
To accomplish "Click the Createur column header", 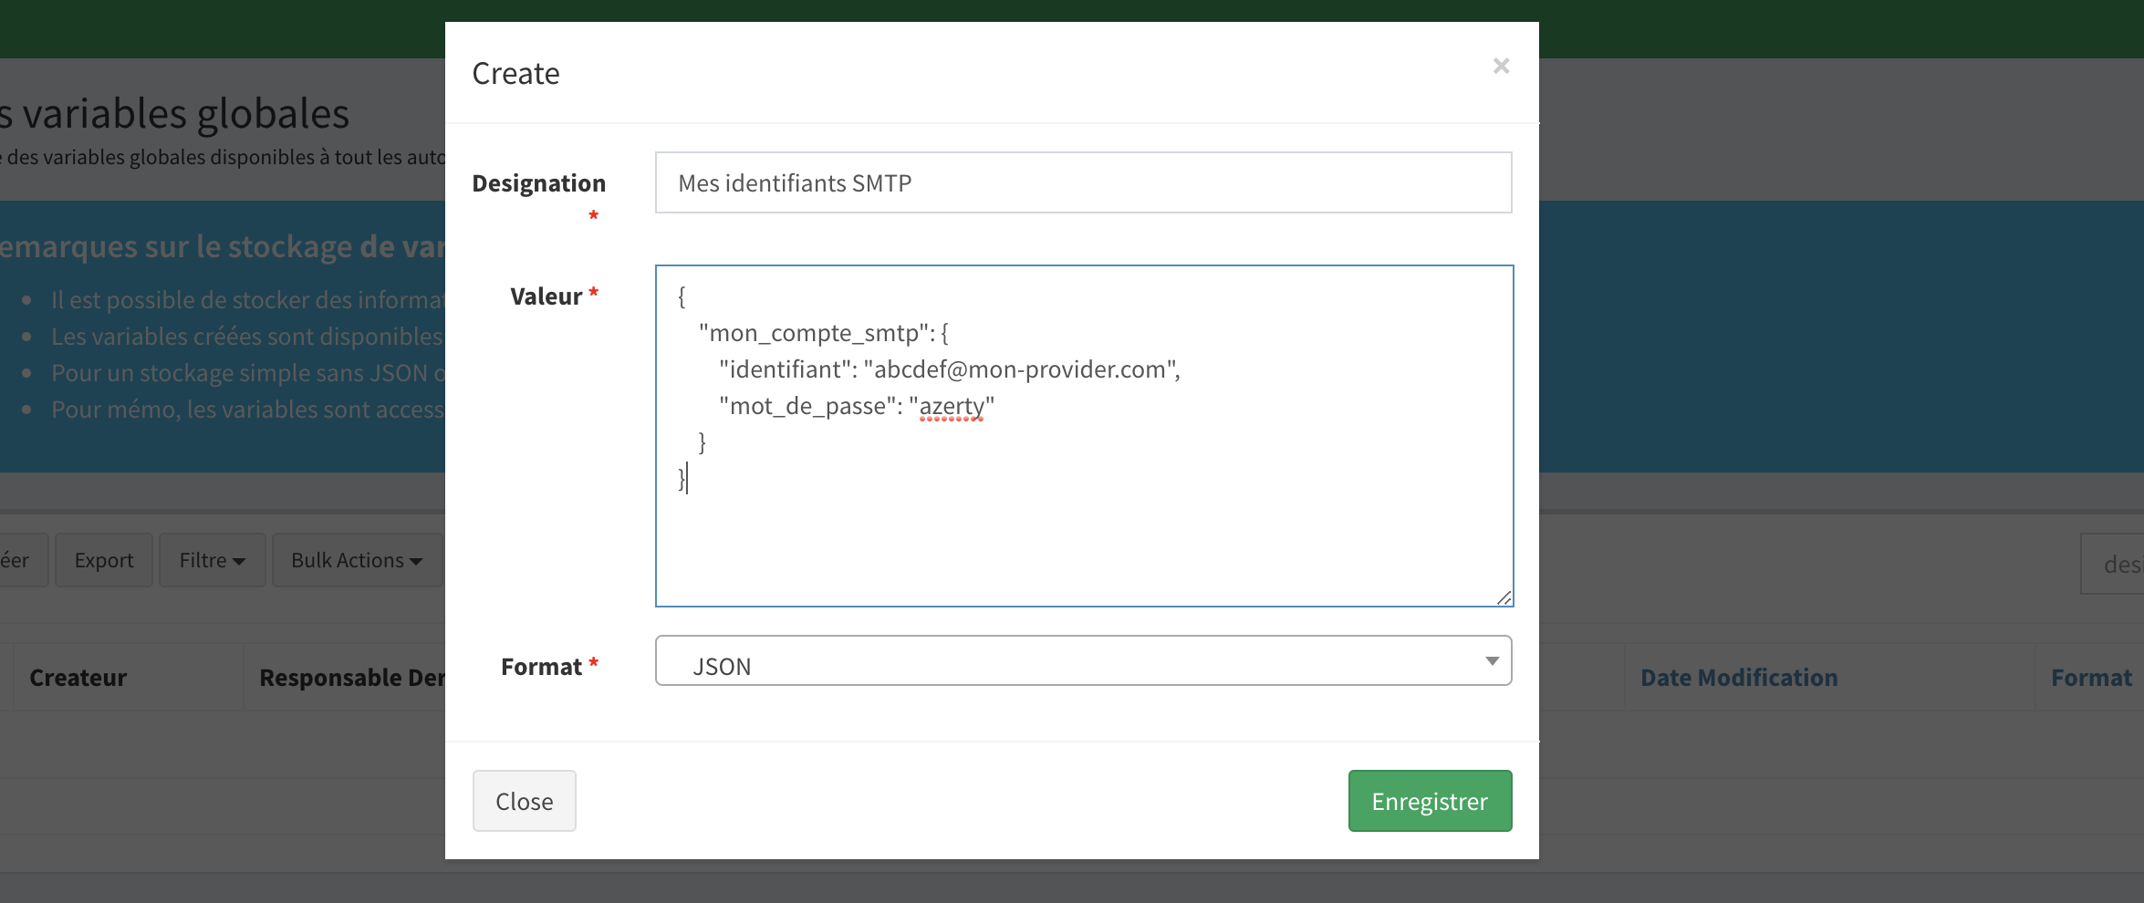I will point(78,678).
